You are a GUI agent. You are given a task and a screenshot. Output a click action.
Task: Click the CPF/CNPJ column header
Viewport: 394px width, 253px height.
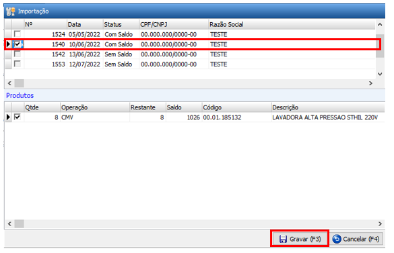coord(174,25)
